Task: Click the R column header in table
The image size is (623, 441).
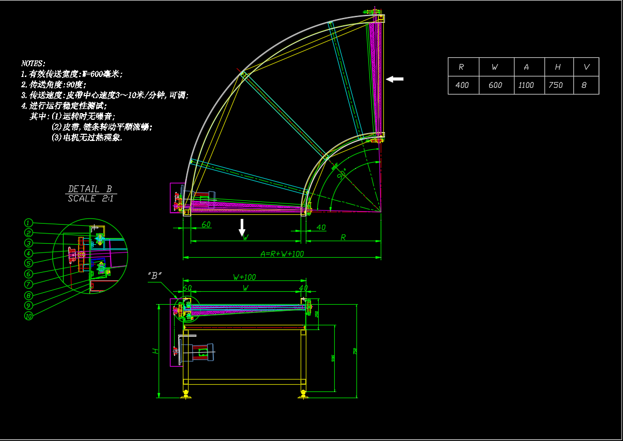Action: (x=461, y=67)
